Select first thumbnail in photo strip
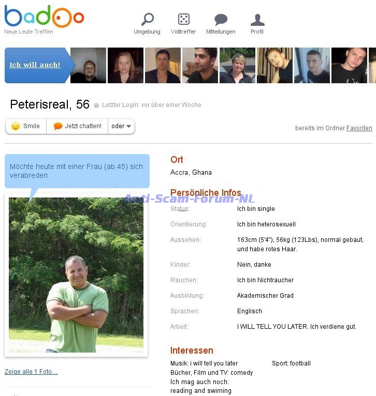The height and width of the screenshot is (396, 376). tap(88, 65)
